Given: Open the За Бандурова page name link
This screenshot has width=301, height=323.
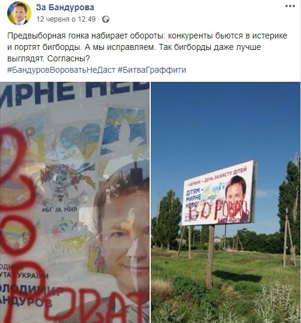Looking at the screenshot, I should coord(65,7).
